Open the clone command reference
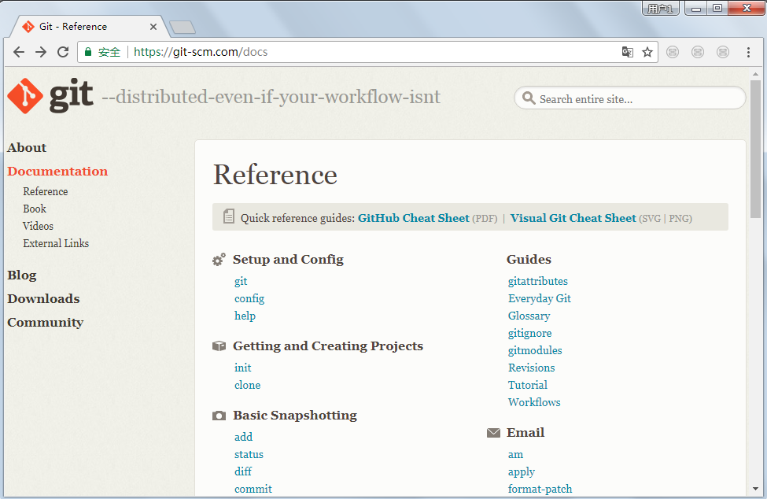Screen dimensions: 767x499 tap(247, 385)
